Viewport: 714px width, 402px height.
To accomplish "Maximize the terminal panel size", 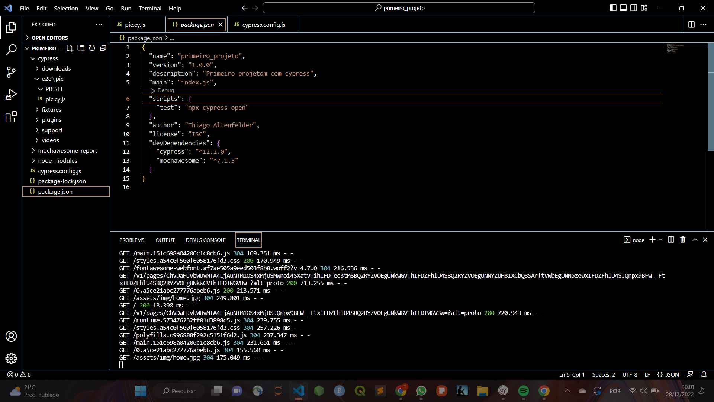I will tap(695, 240).
